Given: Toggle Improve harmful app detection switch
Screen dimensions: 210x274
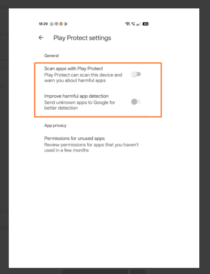Looking at the screenshot, I should pyautogui.click(x=136, y=101).
